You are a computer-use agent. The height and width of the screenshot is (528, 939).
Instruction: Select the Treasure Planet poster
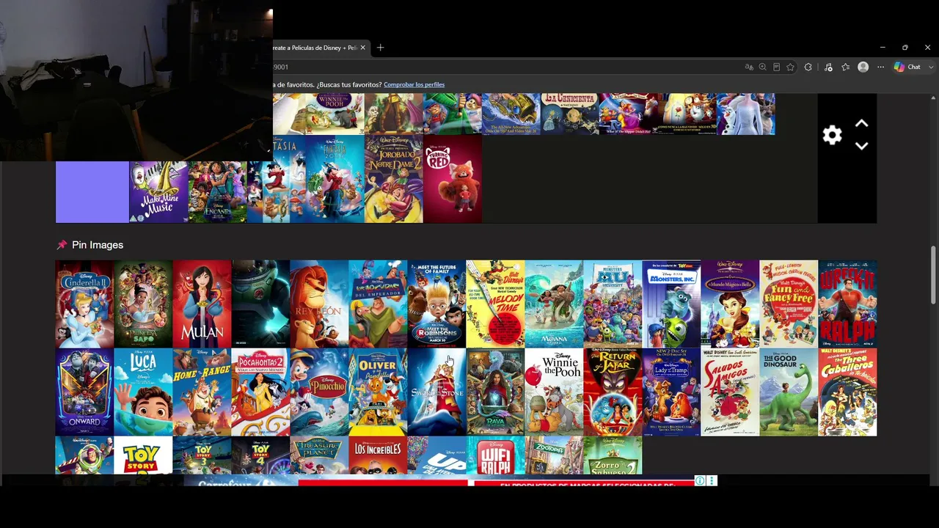tap(319, 455)
